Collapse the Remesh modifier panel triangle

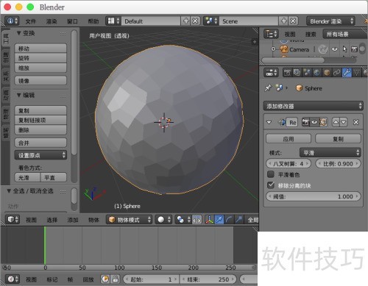(269, 122)
